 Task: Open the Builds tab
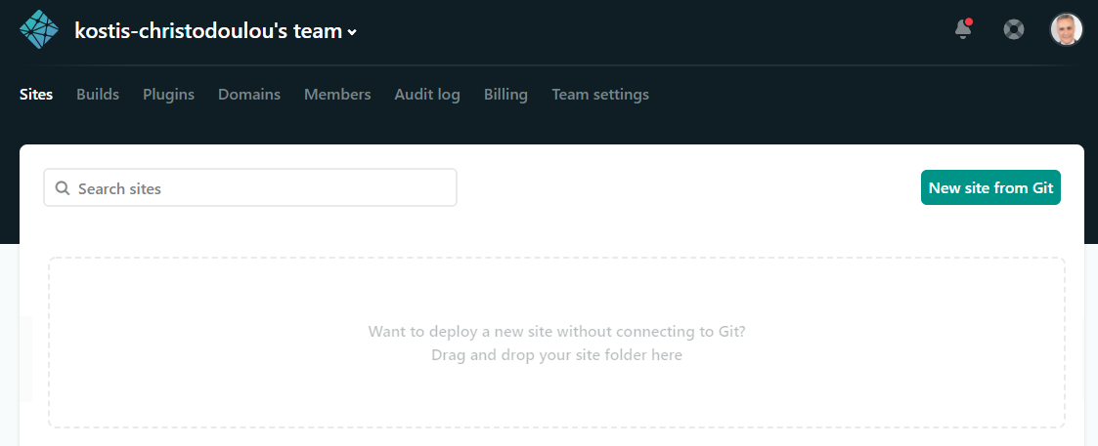pyautogui.click(x=98, y=95)
